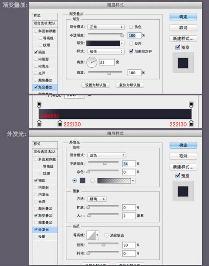209x266 pixels.
Task: Click preview thumbnail in 外发光 dialog
Action: coord(183,191)
